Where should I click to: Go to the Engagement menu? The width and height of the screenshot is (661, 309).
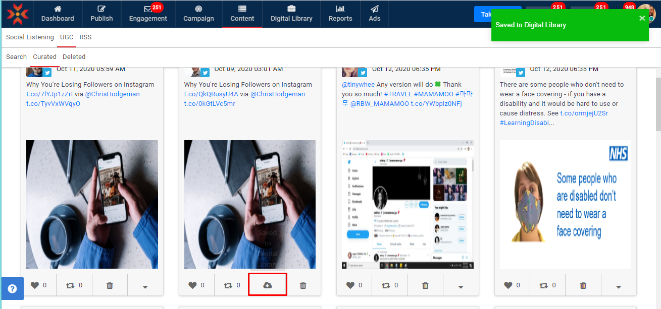tap(148, 14)
